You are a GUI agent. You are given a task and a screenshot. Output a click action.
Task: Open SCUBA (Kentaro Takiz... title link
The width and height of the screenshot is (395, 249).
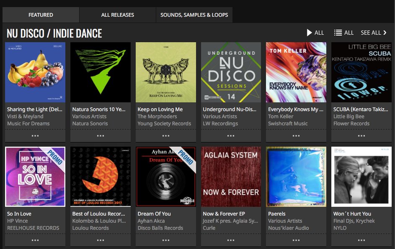coord(361,109)
